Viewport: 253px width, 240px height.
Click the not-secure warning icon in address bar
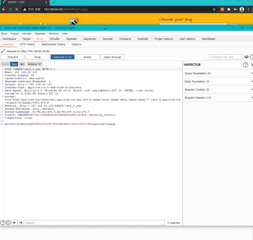point(25,9)
